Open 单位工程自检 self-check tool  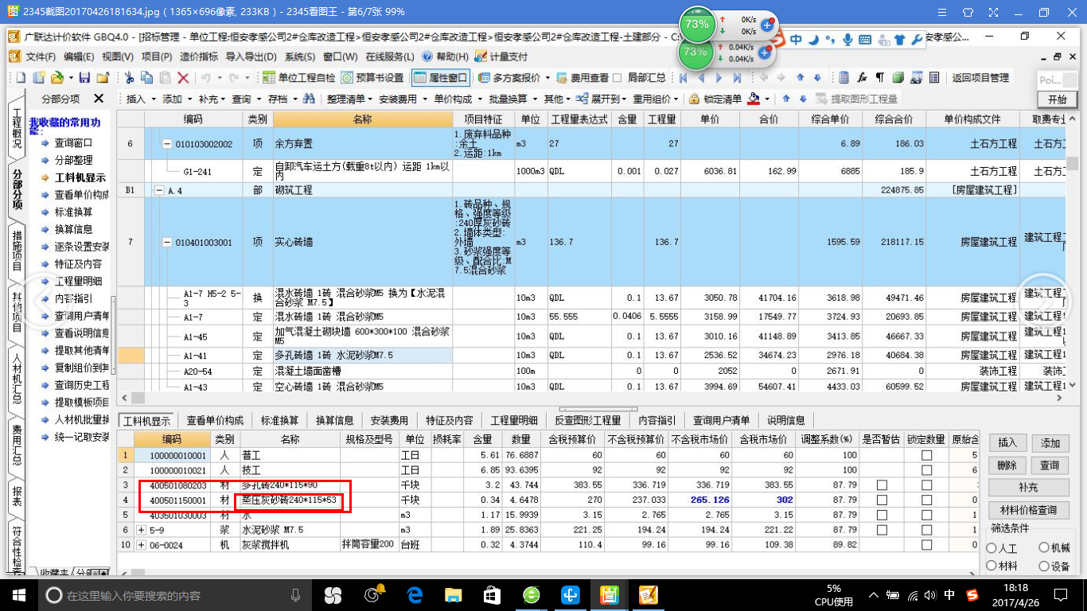(x=298, y=77)
